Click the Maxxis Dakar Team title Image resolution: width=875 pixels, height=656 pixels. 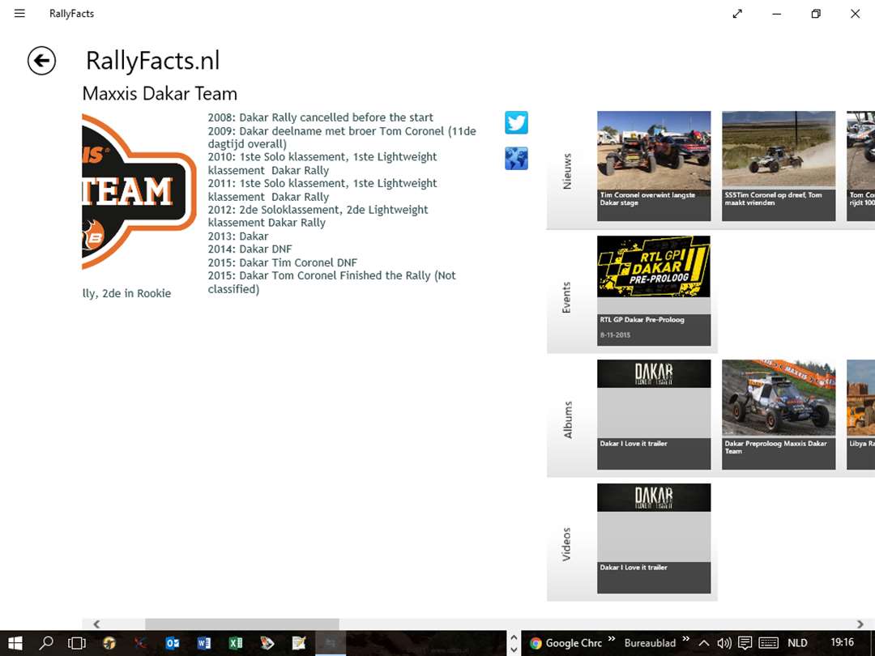click(160, 93)
